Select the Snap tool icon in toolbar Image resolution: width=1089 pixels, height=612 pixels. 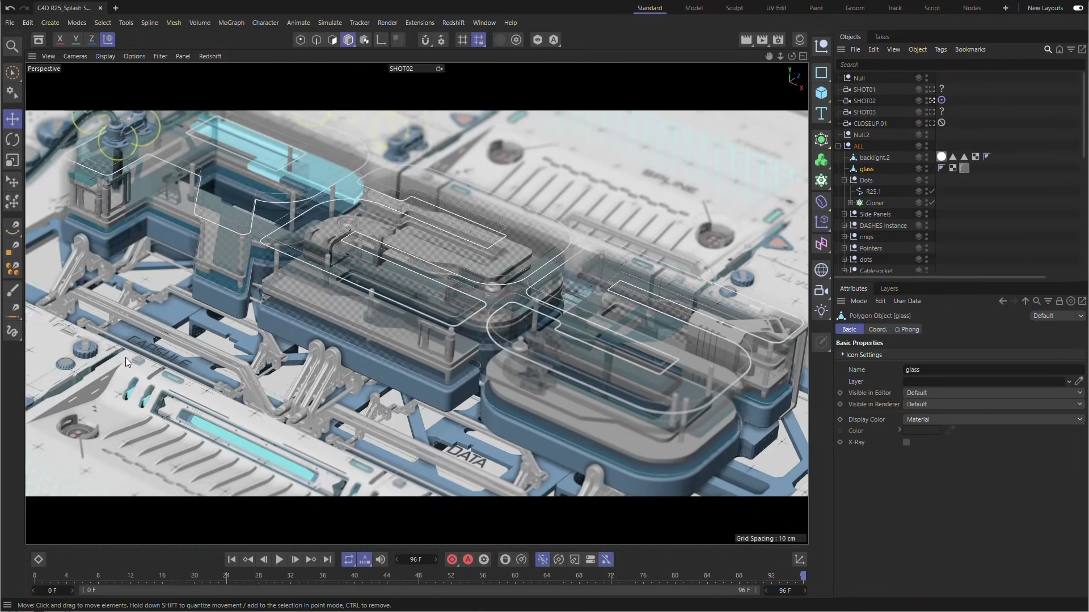[425, 40]
